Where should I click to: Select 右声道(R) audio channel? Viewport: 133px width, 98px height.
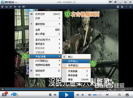[76, 65]
